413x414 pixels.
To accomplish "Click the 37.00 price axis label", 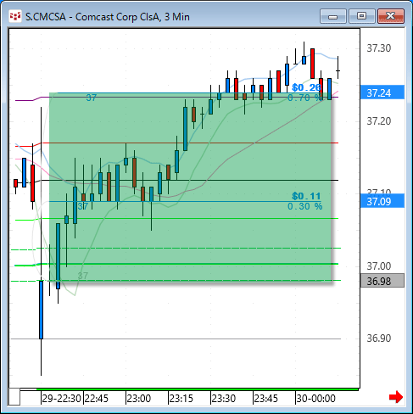I will [x=379, y=266].
